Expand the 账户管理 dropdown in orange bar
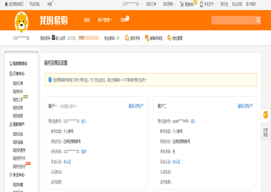Screen dimensions: 271x192 (x=105, y=20)
